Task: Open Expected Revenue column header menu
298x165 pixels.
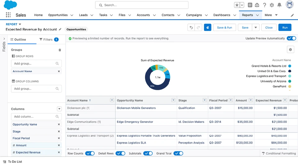Action: pos(285,100)
